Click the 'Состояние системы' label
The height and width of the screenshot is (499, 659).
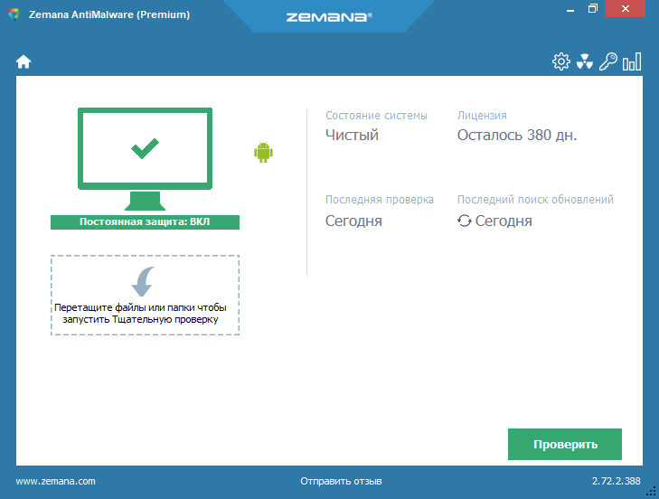[x=376, y=116]
